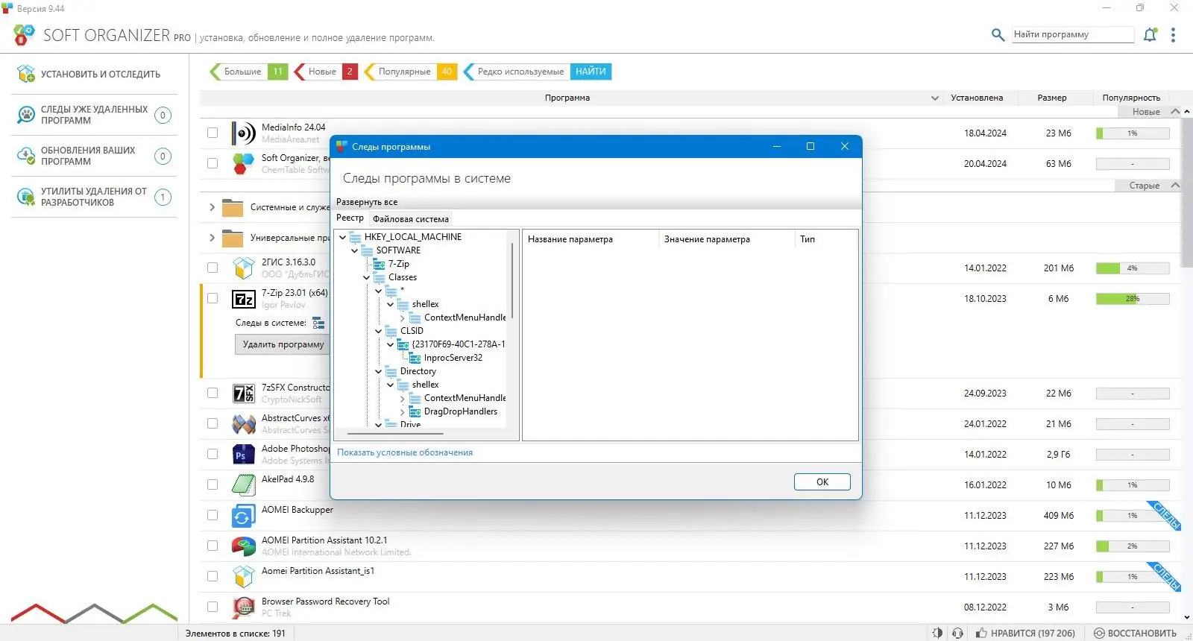Click the thumbs-up Нравится icon

[x=981, y=633]
